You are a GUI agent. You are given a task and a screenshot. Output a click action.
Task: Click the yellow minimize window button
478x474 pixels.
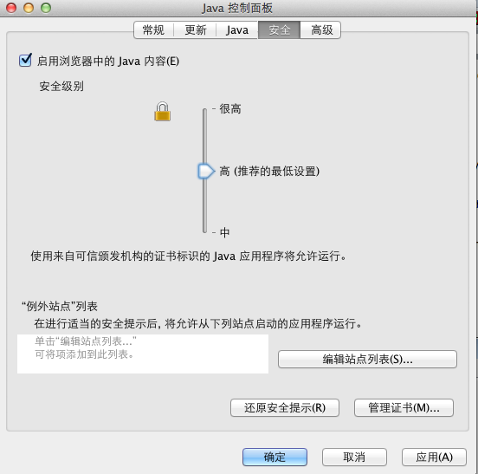click(29, 8)
